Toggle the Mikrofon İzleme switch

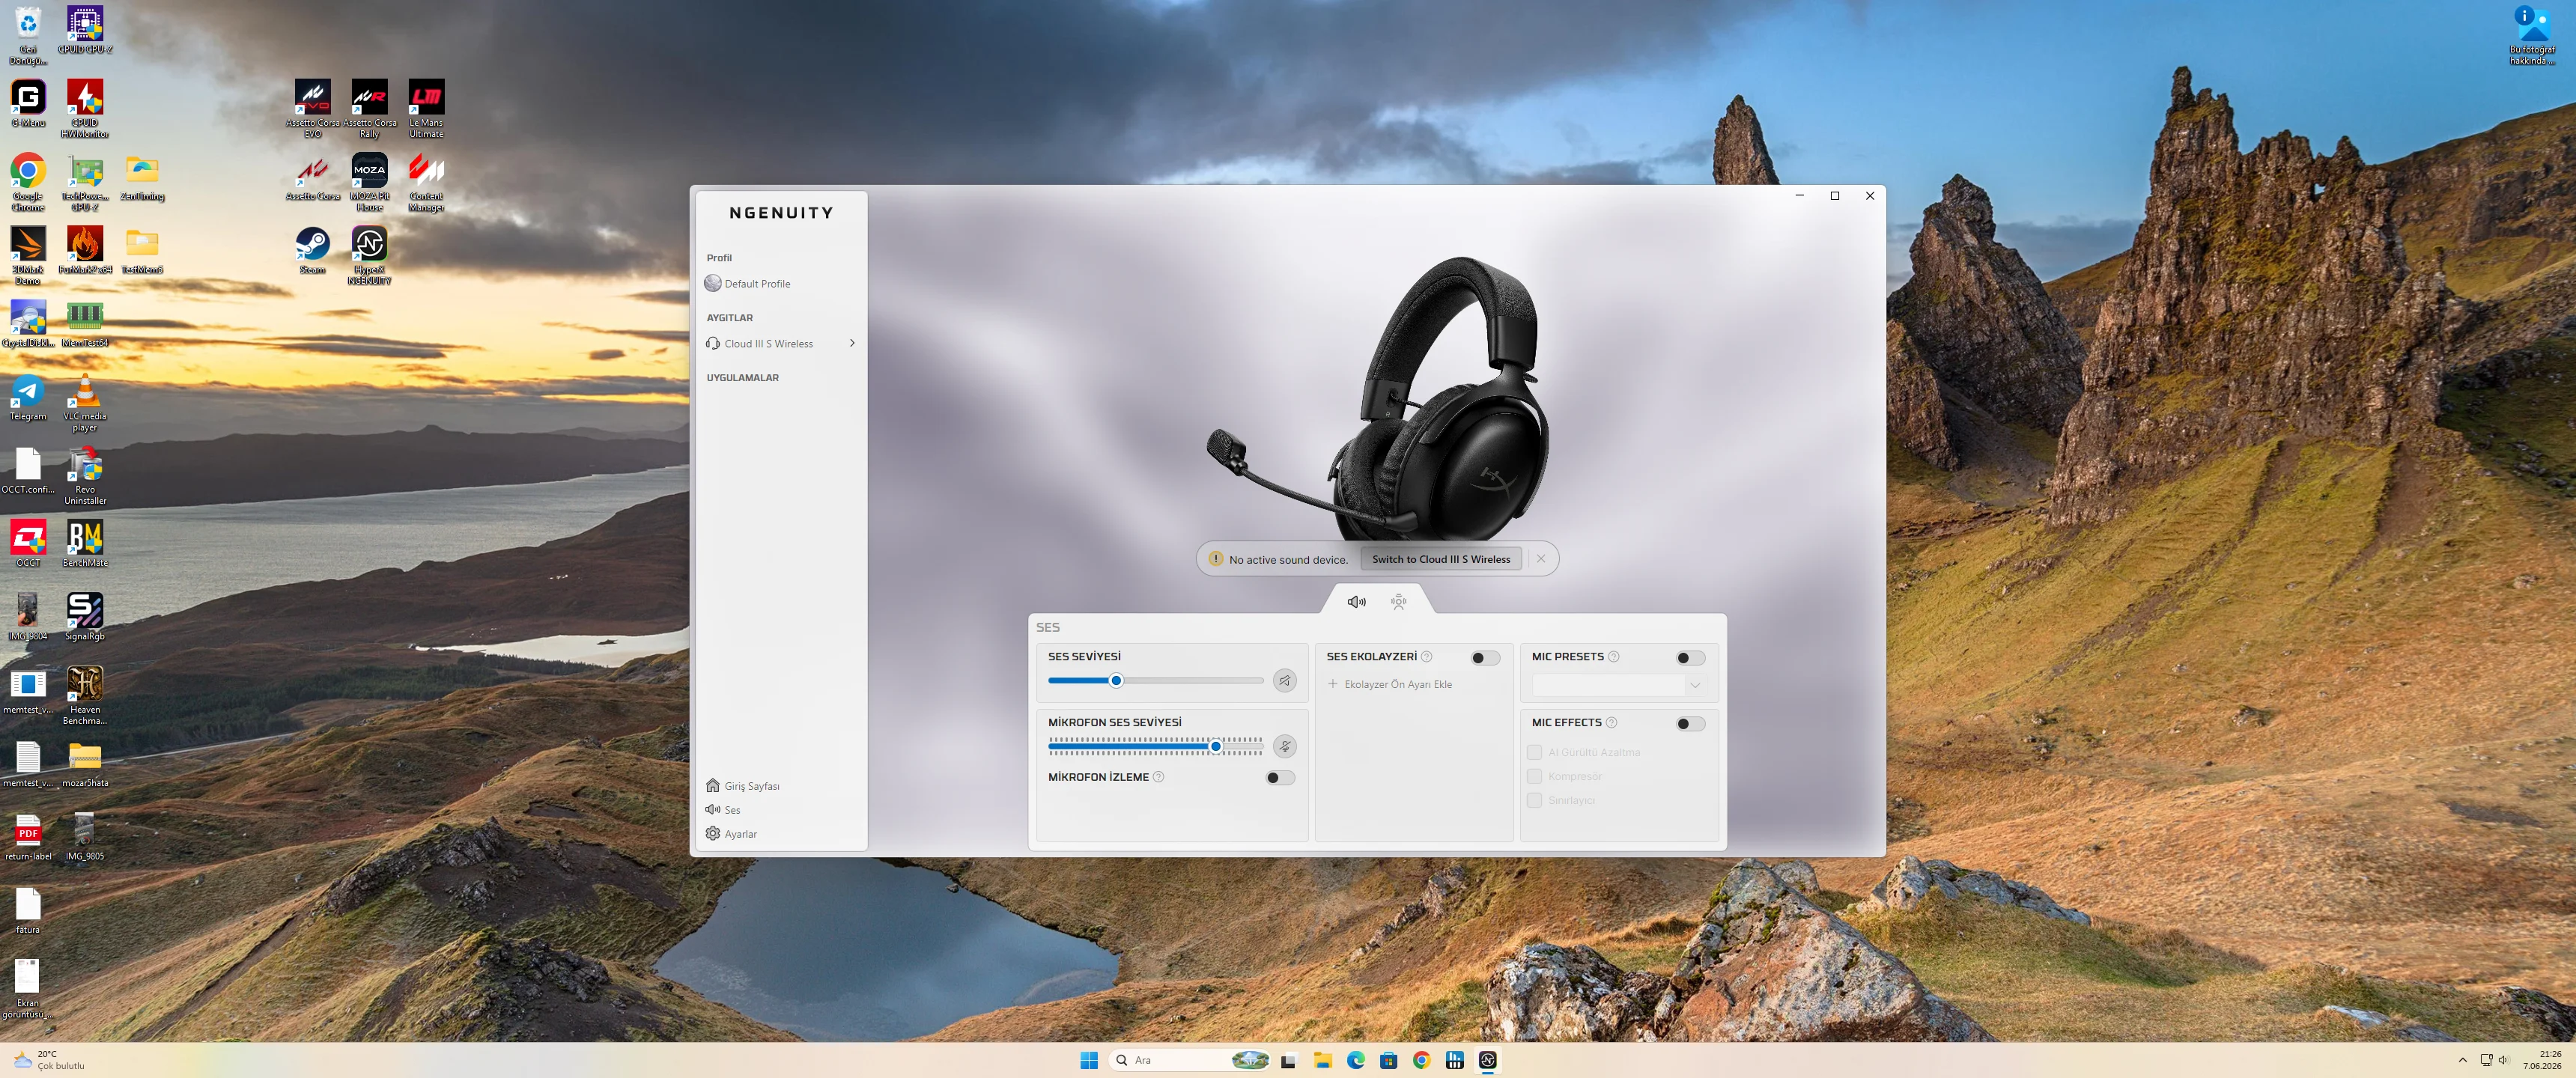[1280, 777]
